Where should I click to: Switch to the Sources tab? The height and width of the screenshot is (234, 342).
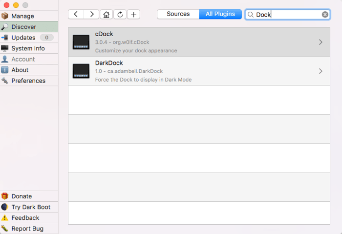coord(178,14)
